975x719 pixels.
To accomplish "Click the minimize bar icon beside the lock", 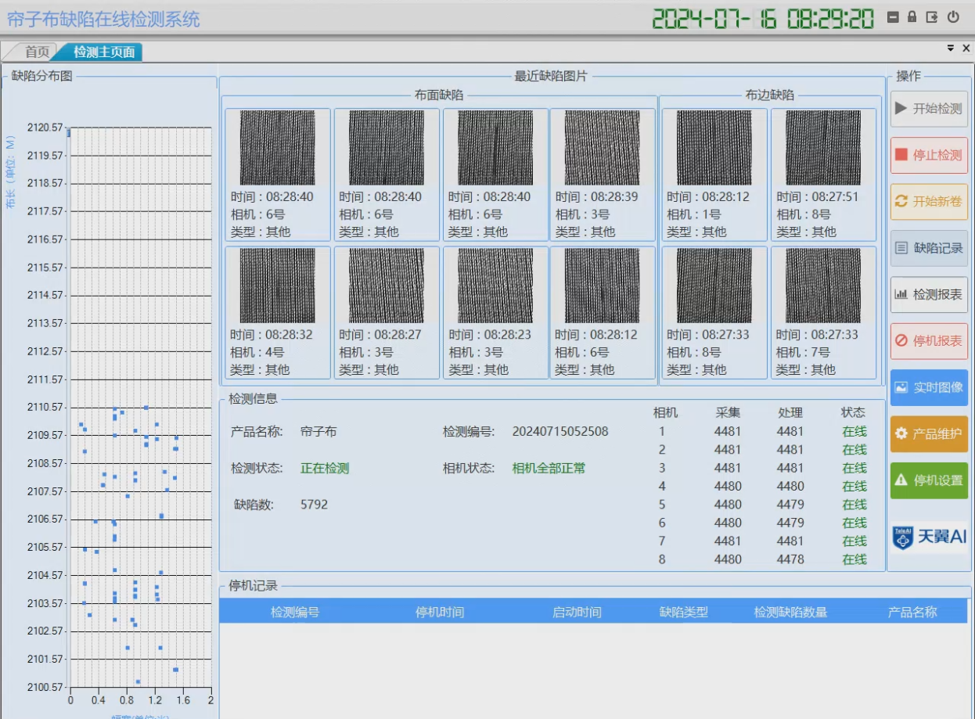I will pyautogui.click(x=892, y=17).
